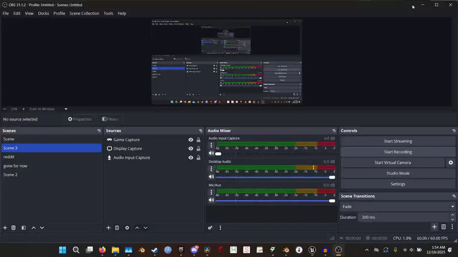Add a scene transition with plus icon
The image size is (458, 257).
[435, 227]
